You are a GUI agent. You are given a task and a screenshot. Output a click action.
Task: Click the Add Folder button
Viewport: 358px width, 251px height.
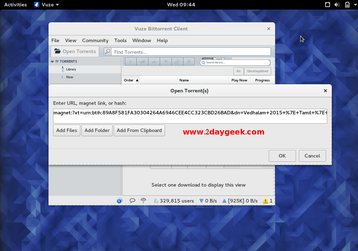tap(97, 130)
